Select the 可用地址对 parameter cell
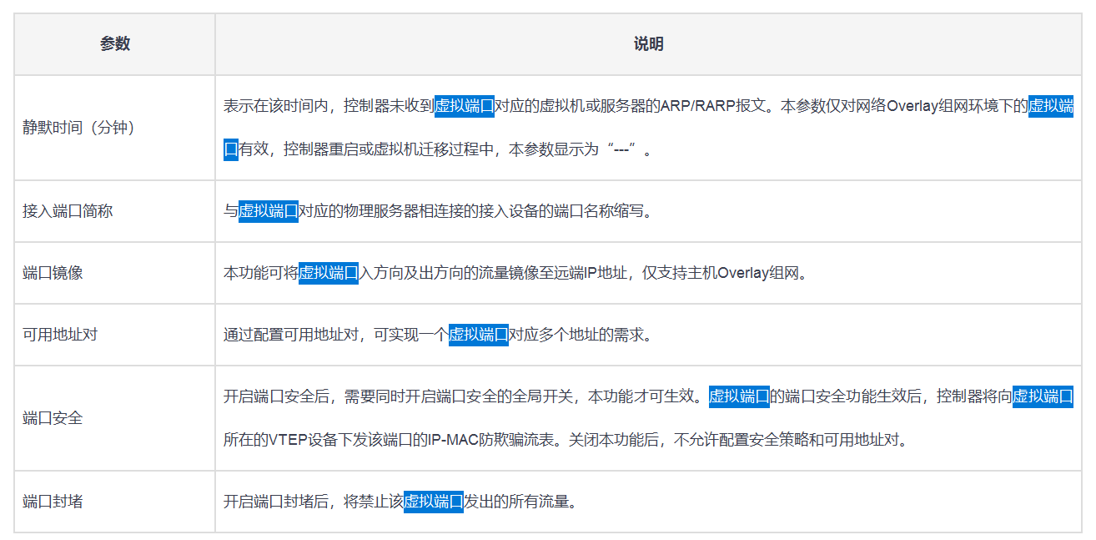 115,335
